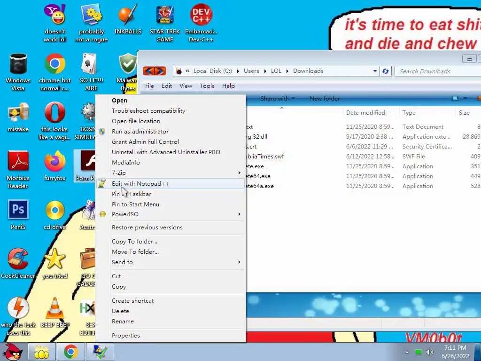This screenshot has height=361, width=481.
Task: Open the Explorer View menu
Action: click(x=186, y=86)
